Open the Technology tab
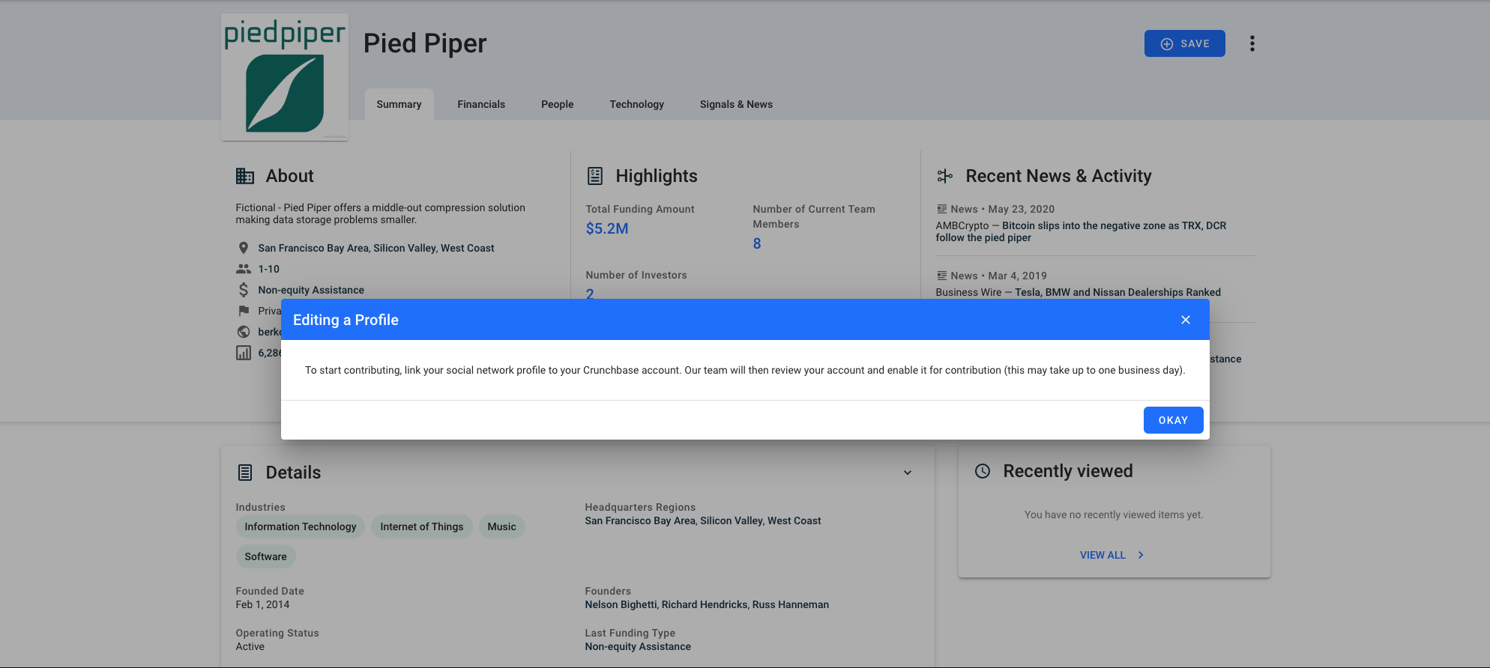 click(x=636, y=104)
